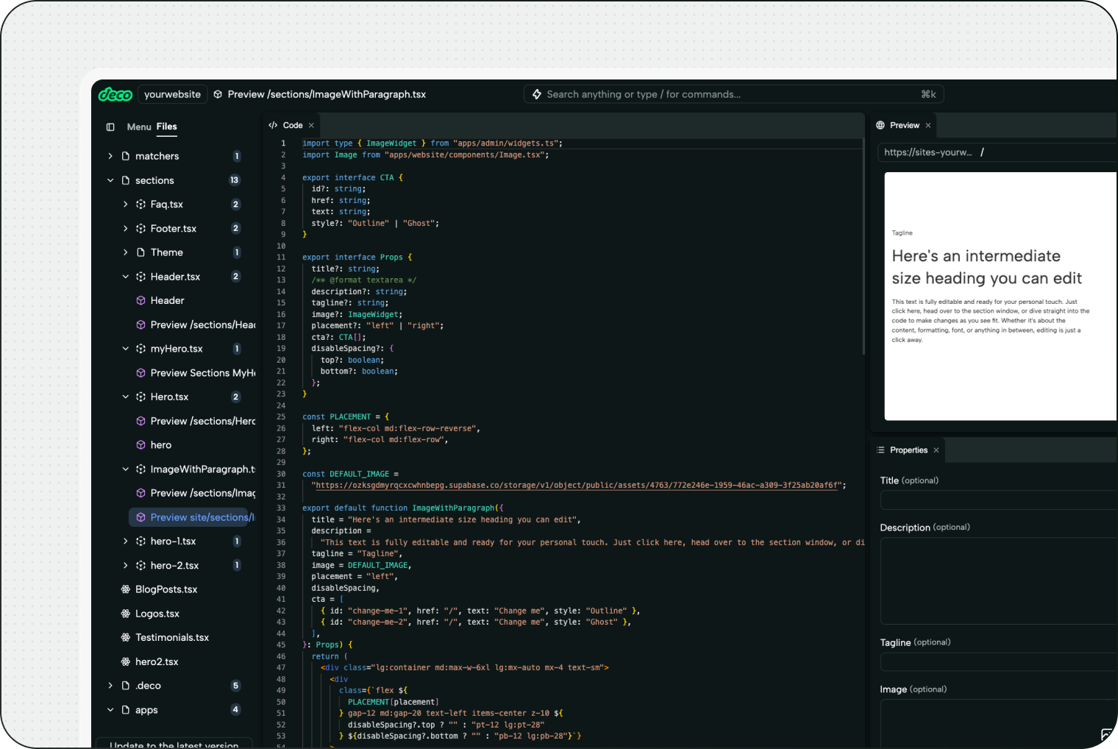Image resolution: width=1118 pixels, height=749 pixels.
Task: Click the hero-1.tsx section icon
Action: pos(140,541)
